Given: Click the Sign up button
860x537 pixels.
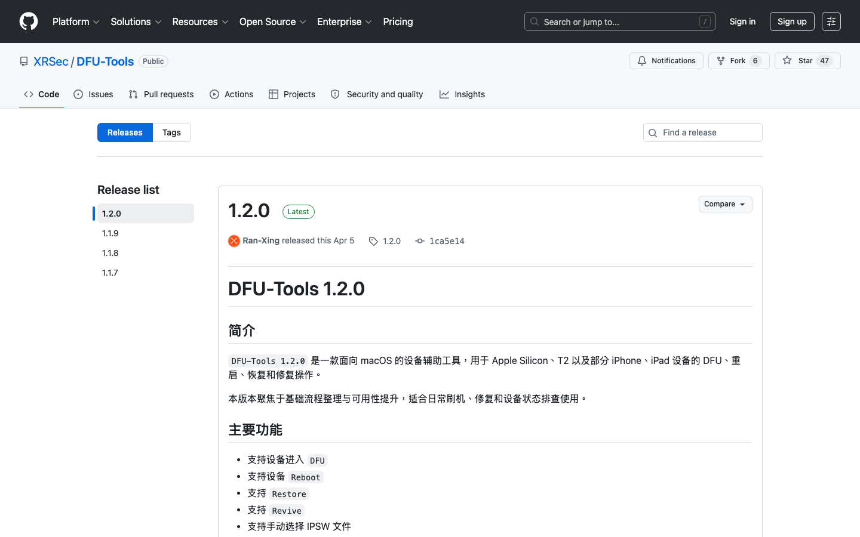Looking at the screenshot, I should pyautogui.click(x=792, y=21).
